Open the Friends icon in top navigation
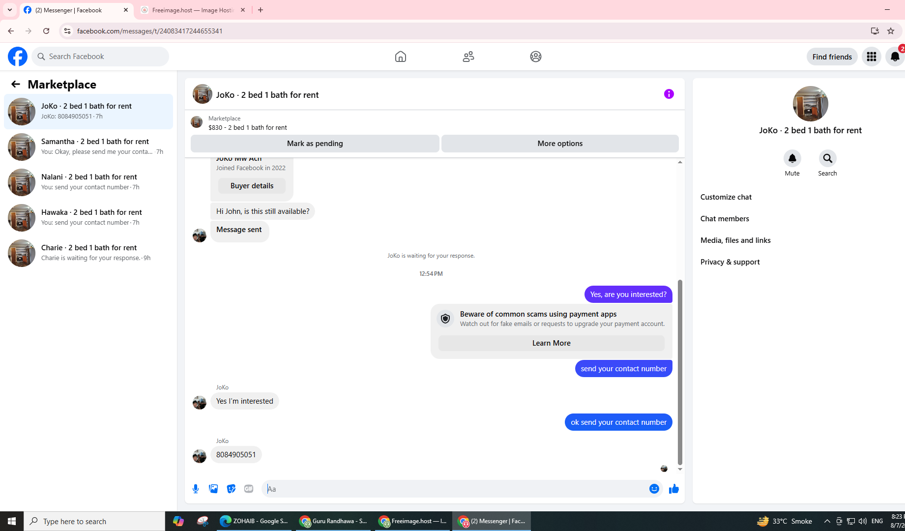The width and height of the screenshot is (905, 531). pyautogui.click(x=468, y=57)
